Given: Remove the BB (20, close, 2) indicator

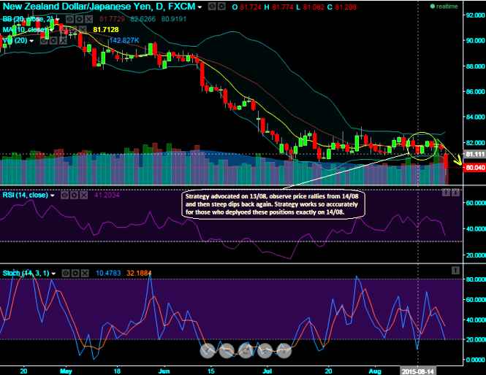Looking at the screenshot, I should pyautogui.click(x=89, y=19).
